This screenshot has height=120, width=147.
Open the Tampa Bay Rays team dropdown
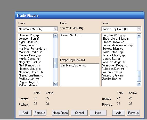point(139,29)
